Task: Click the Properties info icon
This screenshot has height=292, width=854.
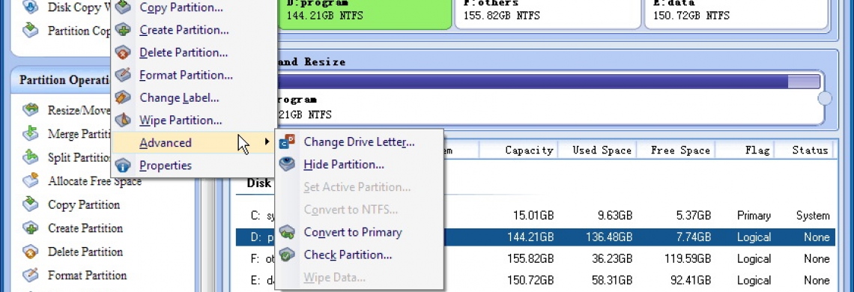Action: (123, 165)
